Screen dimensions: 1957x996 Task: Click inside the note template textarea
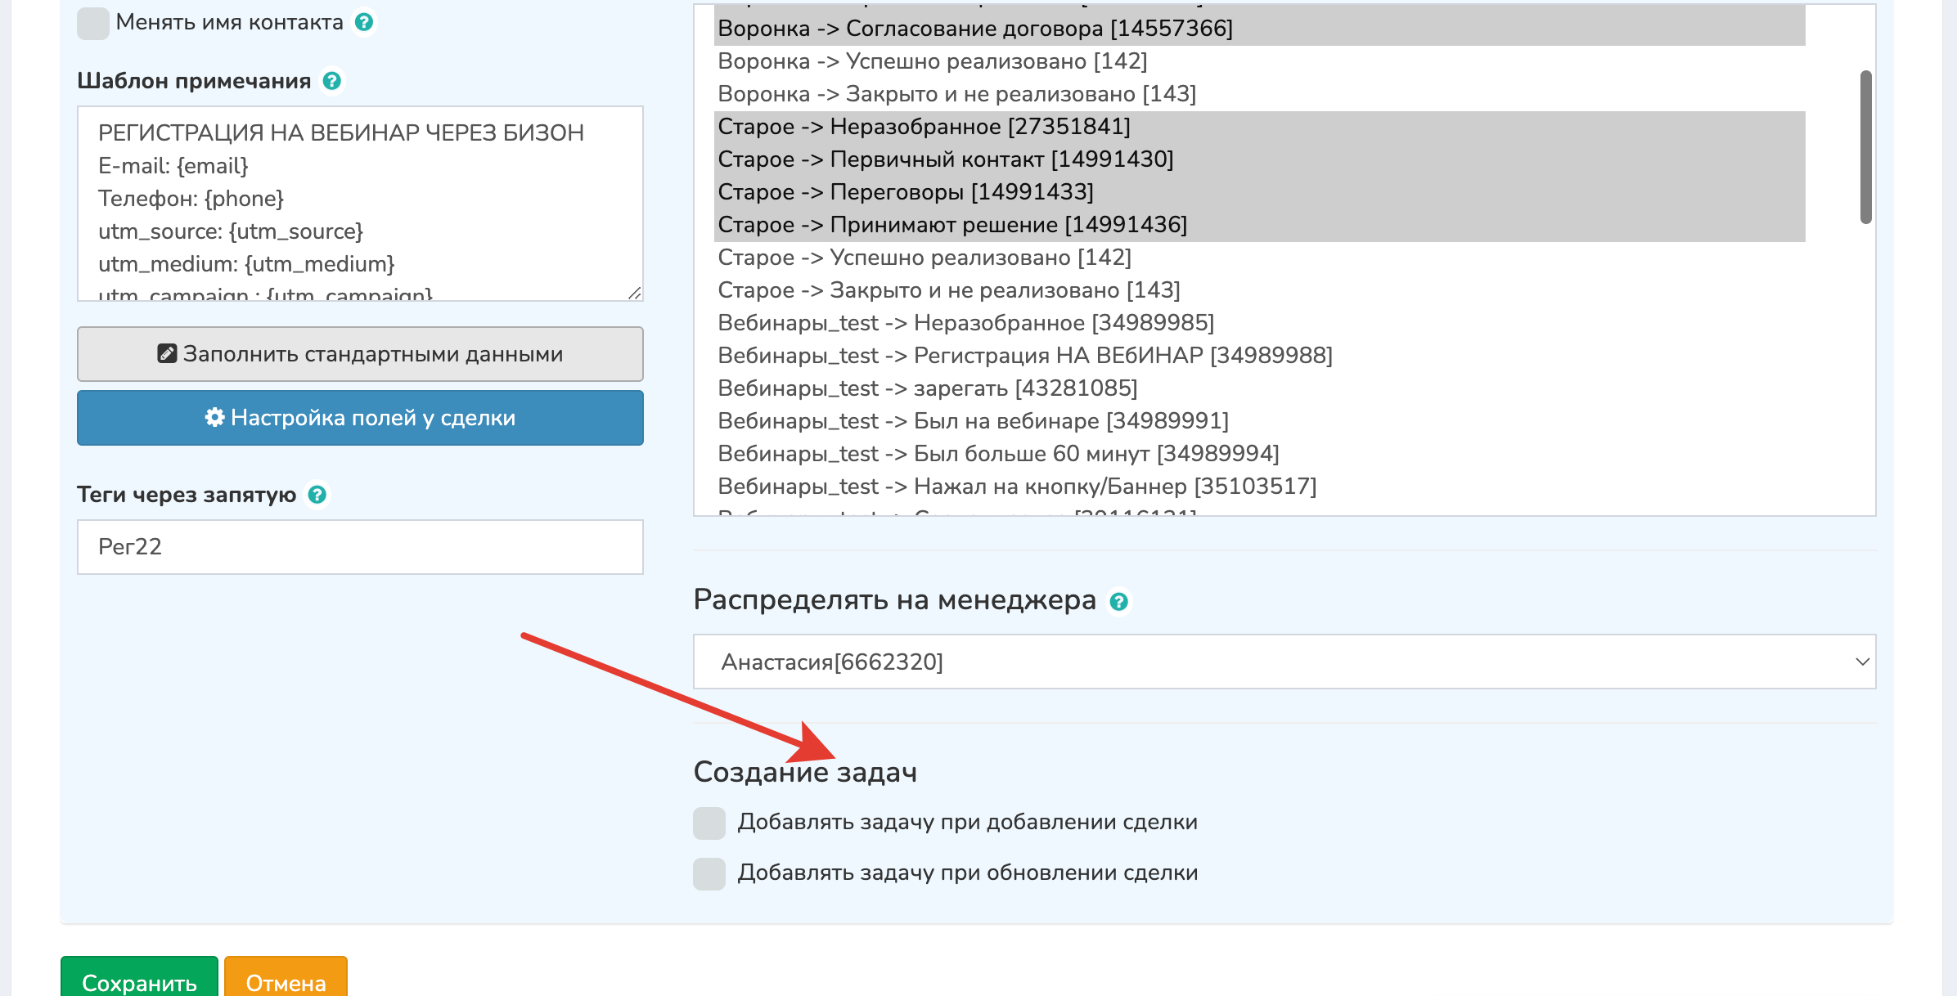coord(360,204)
